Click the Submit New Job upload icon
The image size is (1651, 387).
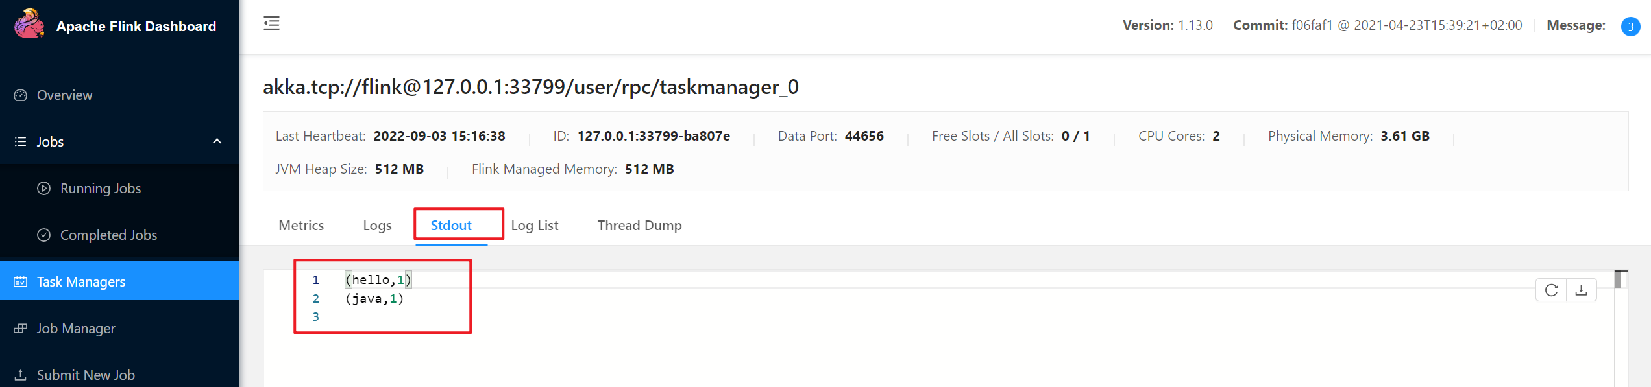pyautogui.click(x=21, y=375)
